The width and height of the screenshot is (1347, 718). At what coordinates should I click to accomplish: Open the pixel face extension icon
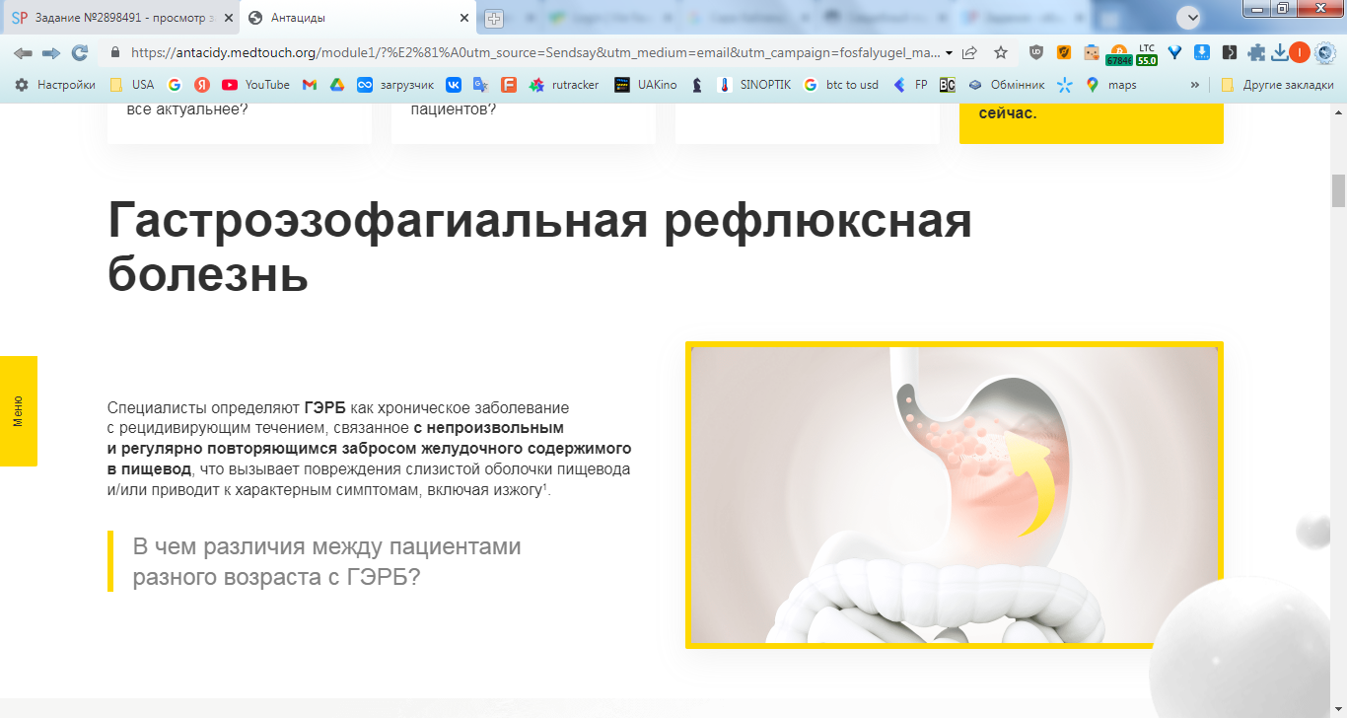1092,53
